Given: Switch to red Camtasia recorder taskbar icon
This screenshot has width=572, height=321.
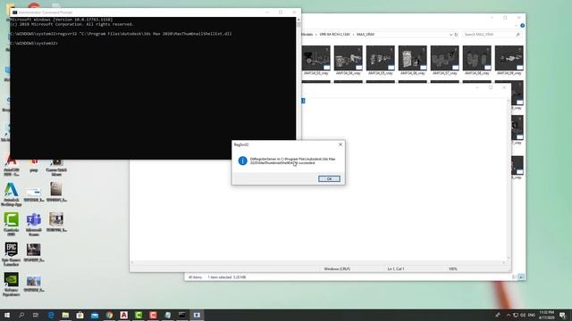Looking at the screenshot, I should coord(153,315).
